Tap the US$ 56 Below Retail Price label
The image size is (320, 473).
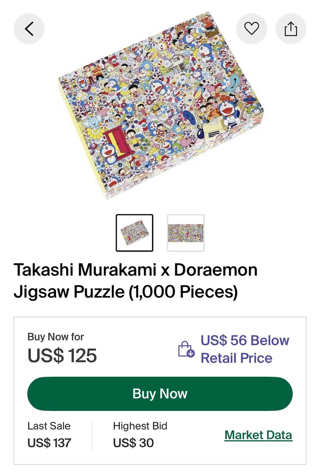pyautogui.click(x=245, y=349)
